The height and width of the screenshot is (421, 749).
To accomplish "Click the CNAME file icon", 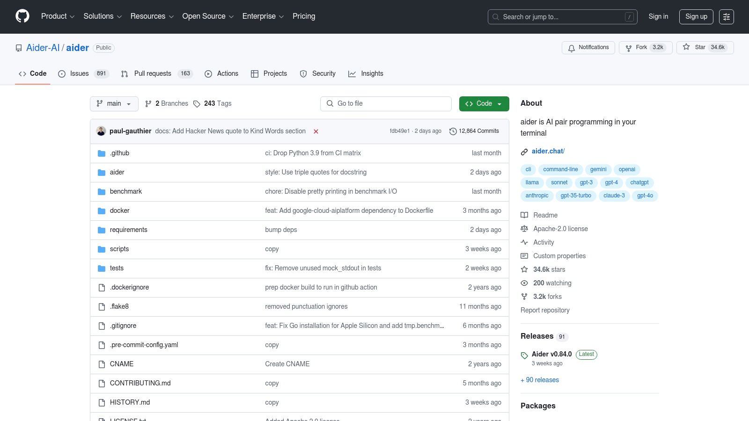I will click(102, 364).
